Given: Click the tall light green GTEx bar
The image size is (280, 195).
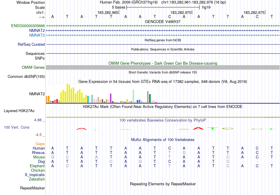Looking at the screenshot, I should (134, 96).
